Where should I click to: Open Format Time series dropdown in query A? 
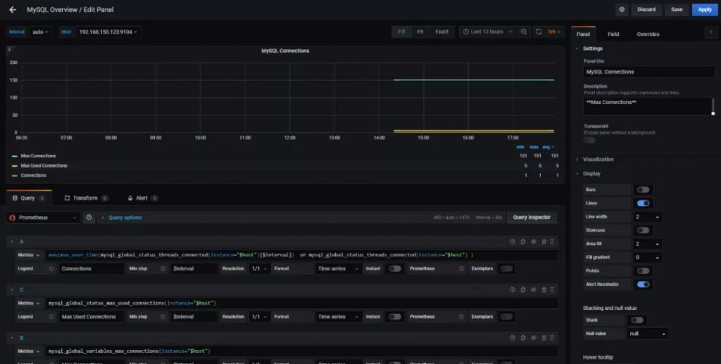tap(337, 268)
